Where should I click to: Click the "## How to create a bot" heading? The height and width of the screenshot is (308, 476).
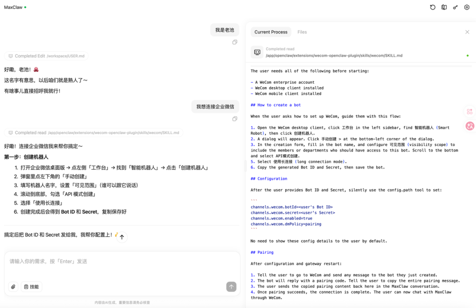[x=275, y=105]
